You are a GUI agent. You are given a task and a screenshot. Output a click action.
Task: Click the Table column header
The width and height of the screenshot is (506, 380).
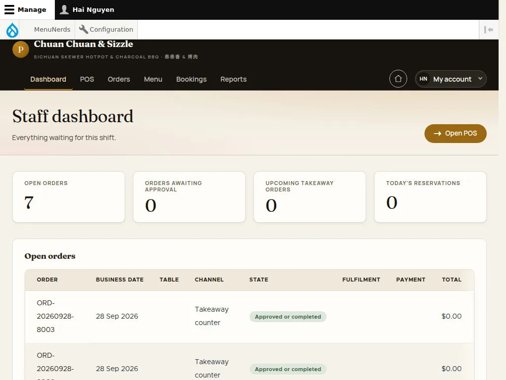(169, 280)
